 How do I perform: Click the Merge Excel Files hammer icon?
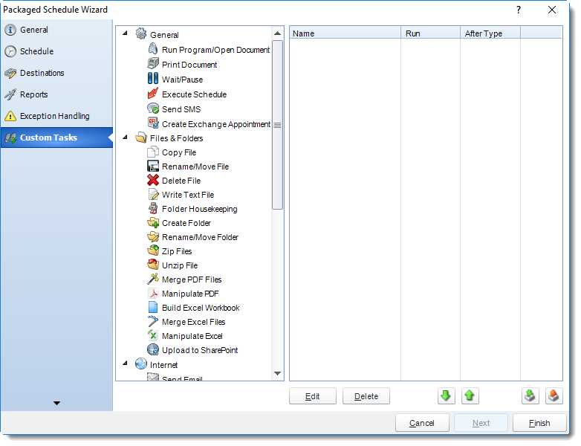(x=153, y=321)
